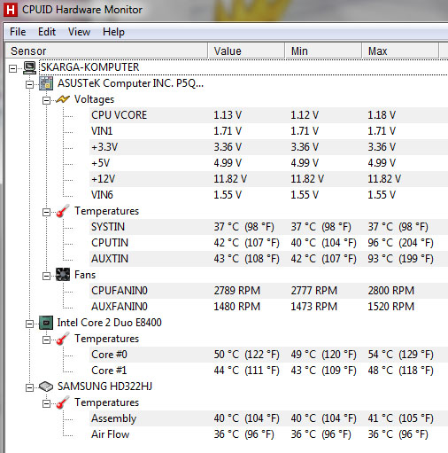Click CPUTIN max value 96 °C (204 °F)
Image resolution: width=448 pixels, height=453 pixels.
click(x=400, y=243)
